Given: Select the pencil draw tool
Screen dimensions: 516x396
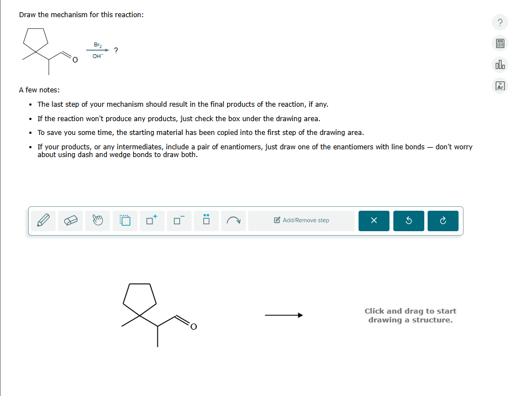Looking at the screenshot, I should tap(44, 221).
